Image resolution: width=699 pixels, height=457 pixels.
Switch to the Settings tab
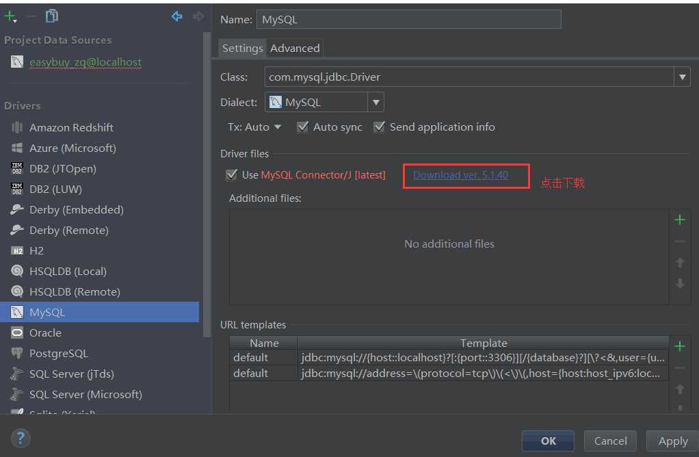point(243,48)
